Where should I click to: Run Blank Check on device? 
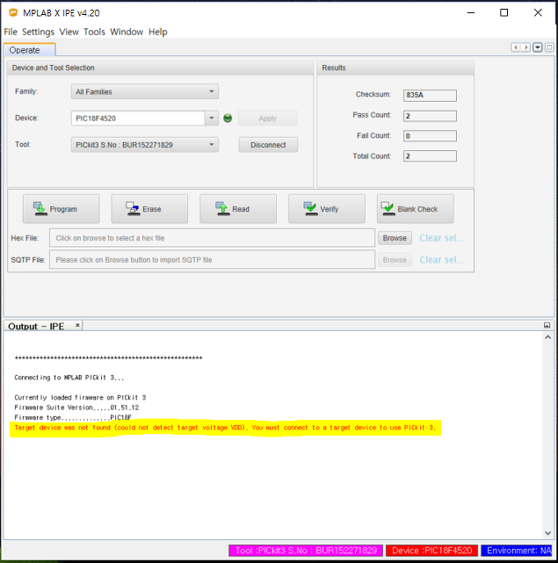coord(416,209)
